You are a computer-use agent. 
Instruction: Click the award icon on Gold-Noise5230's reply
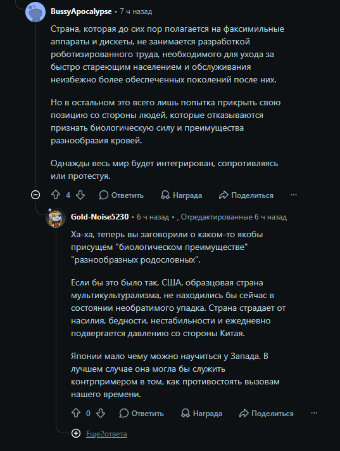(x=186, y=414)
